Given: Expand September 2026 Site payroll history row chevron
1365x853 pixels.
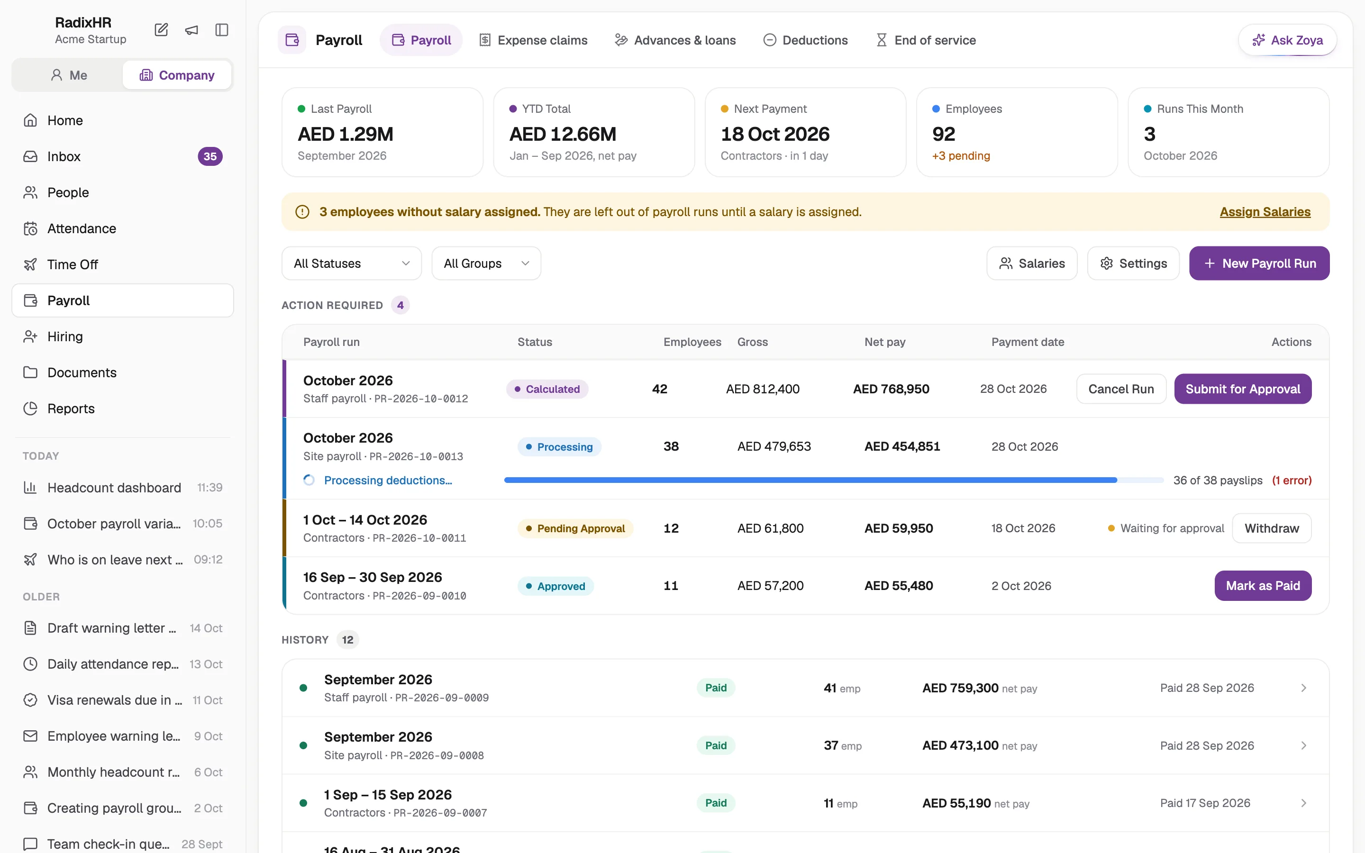Looking at the screenshot, I should point(1303,745).
